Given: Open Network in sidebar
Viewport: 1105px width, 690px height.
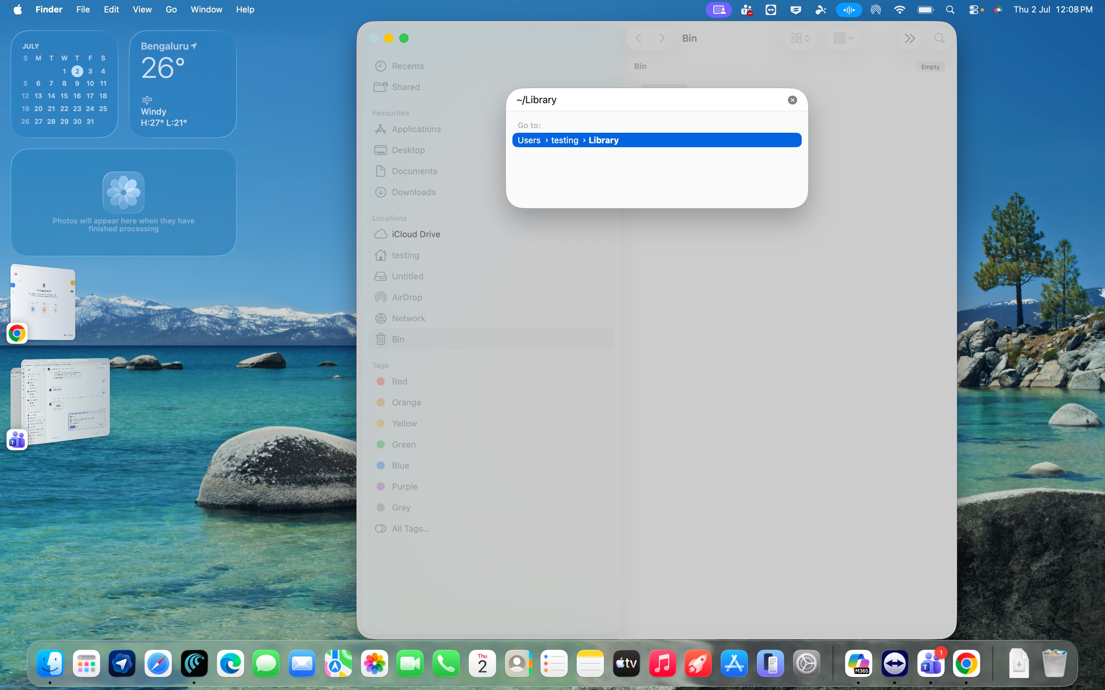Looking at the screenshot, I should [x=491, y=318].
